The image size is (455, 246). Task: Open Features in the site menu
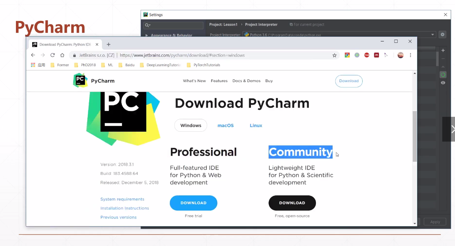pyautogui.click(x=219, y=81)
